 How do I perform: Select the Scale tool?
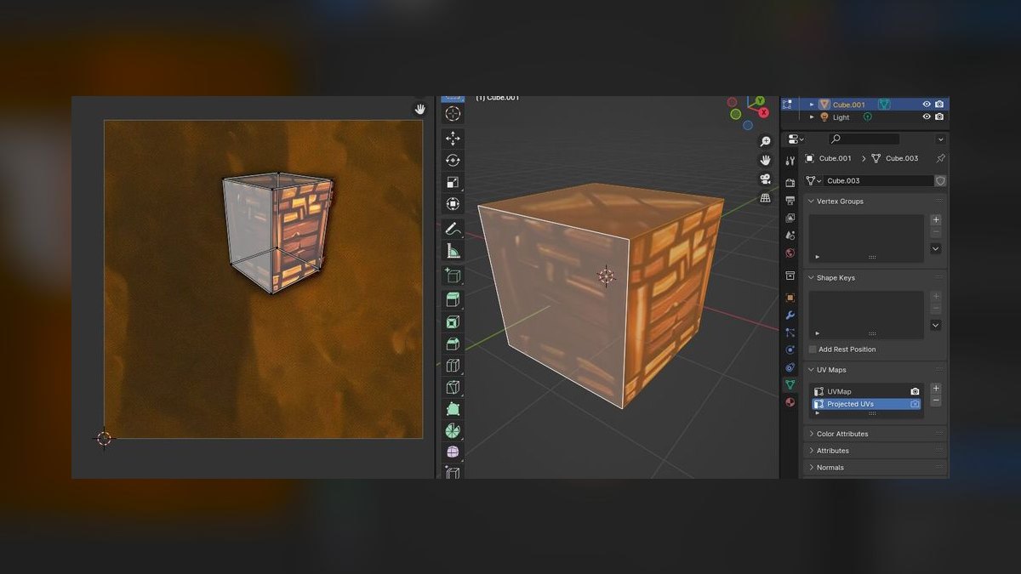click(453, 182)
